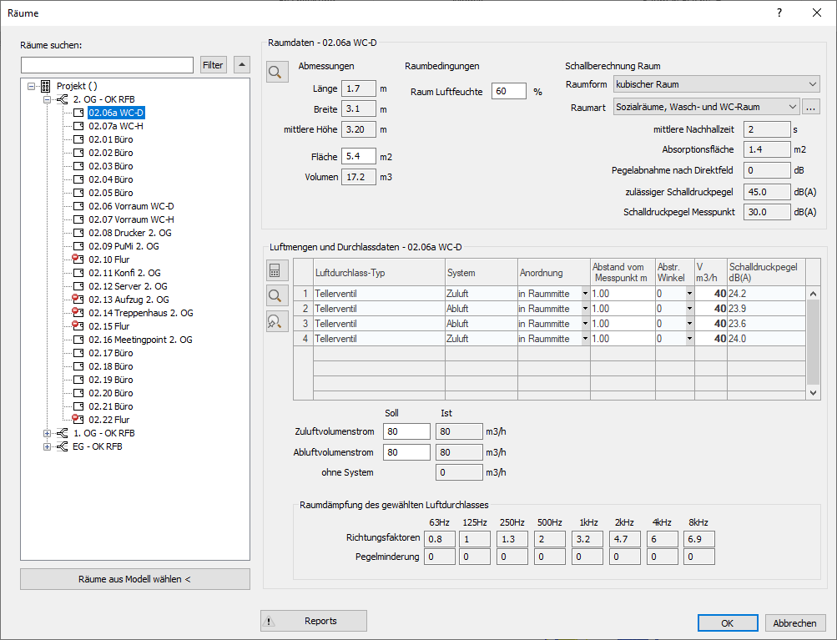Image resolution: width=837 pixels, height=640 pixels.
Task: Open the Raumform dropdown
Action: [812, 84]
